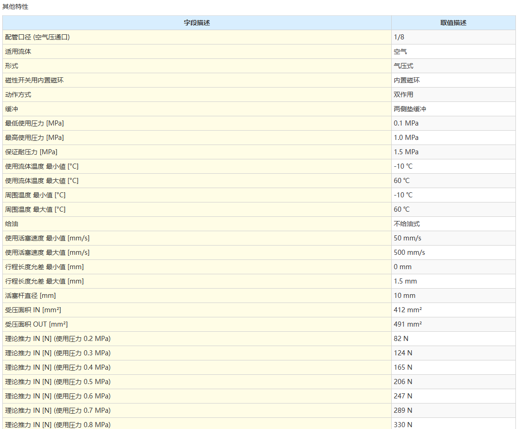Viewport: 521px width, 429px height.
Task: Select the 1/8 value cell
Action: [x=399, y=37]
